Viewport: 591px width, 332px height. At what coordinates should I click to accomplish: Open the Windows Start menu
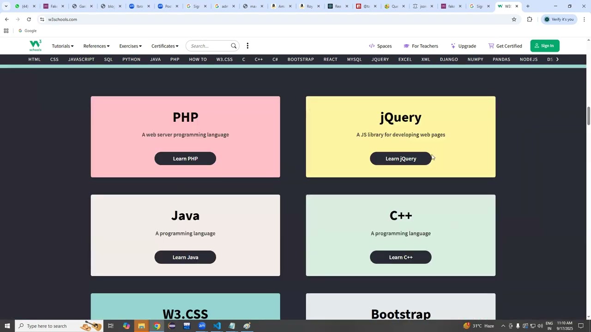tap(7, 326)
